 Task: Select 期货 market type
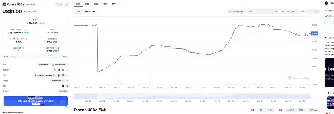click(x=301, y=110)
